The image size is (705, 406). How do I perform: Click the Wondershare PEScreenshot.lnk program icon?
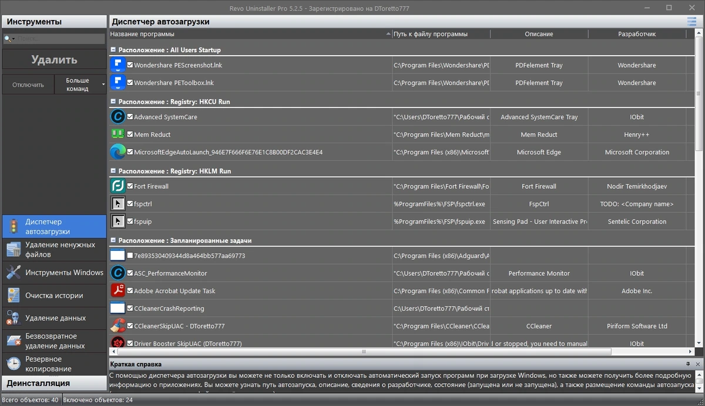coord(118,65)
